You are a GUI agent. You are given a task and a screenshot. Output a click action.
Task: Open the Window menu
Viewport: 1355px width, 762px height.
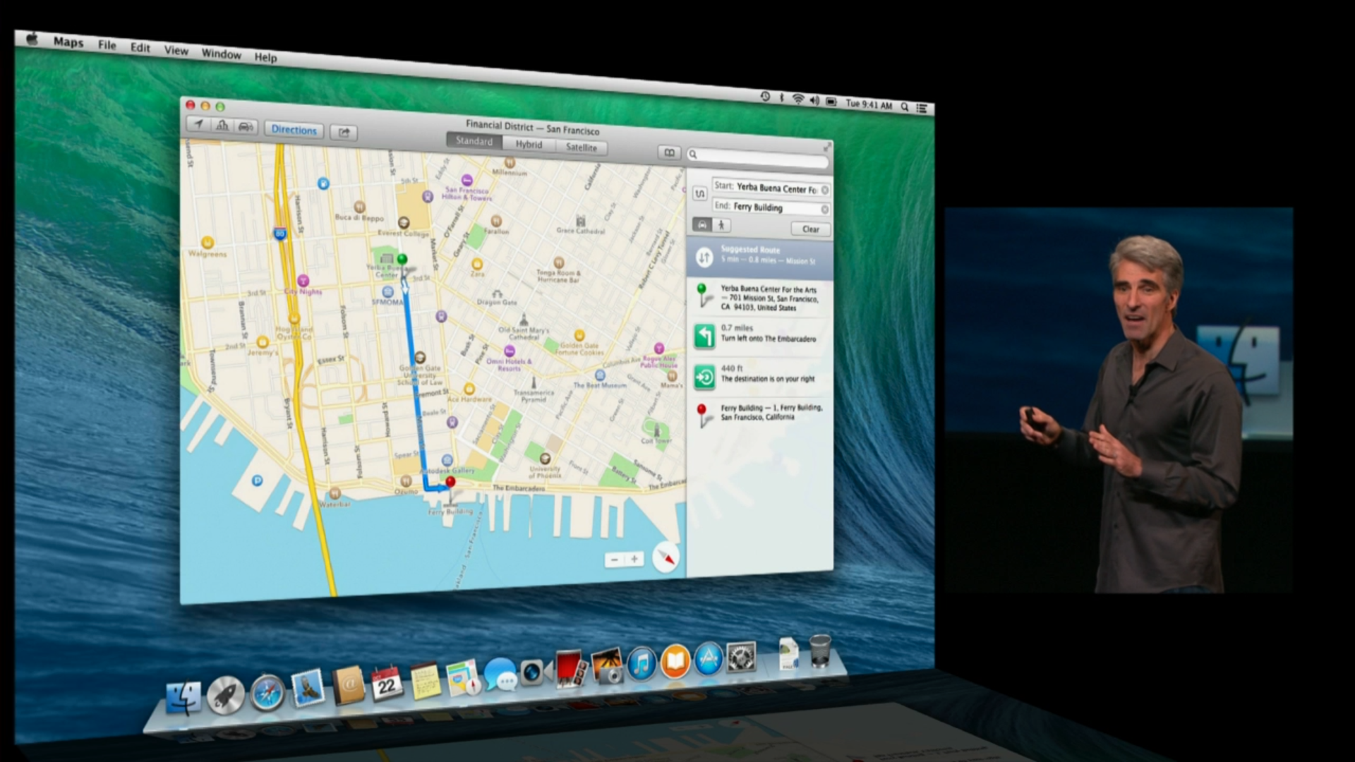[221, 54]
